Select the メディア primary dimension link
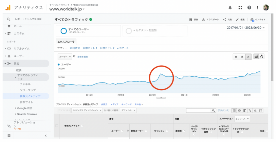The height and width of the screenshot is (142, 276). [x=114, y=104]
